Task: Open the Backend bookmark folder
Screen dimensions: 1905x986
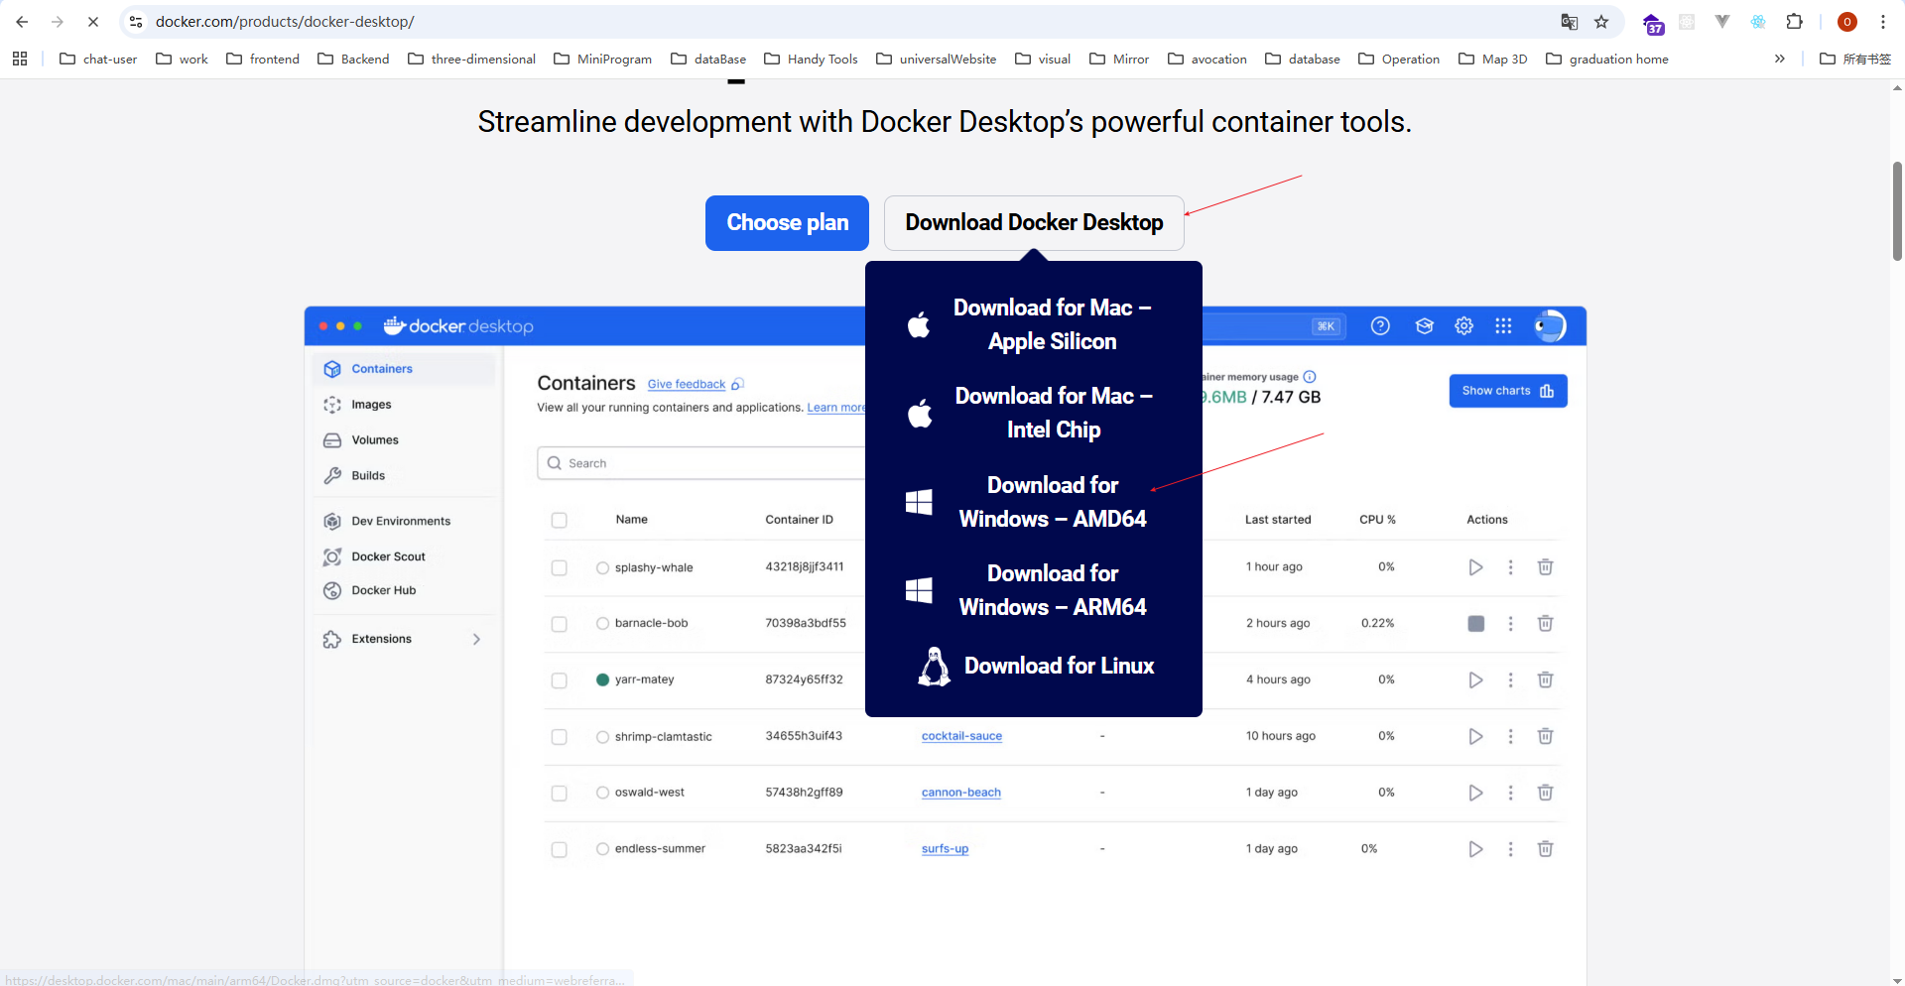Action: coord(353,59)
